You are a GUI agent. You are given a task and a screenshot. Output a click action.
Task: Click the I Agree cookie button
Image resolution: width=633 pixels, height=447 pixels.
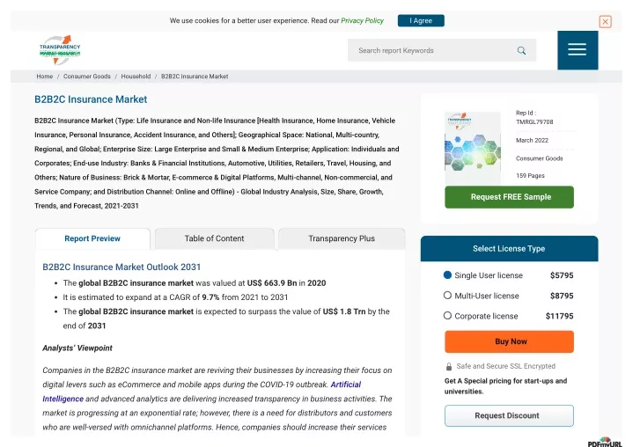coord(421,20)
